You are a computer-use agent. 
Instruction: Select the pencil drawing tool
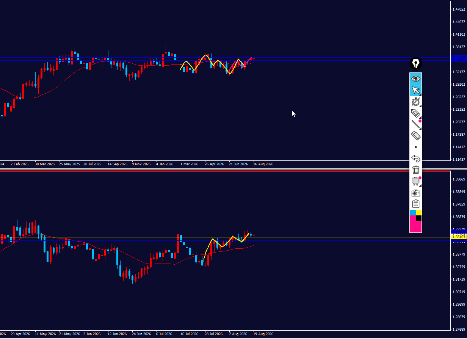[x=416, y=113]
